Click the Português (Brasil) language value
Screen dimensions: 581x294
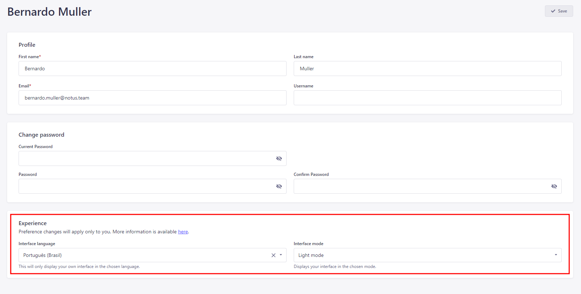pos(43,255)
